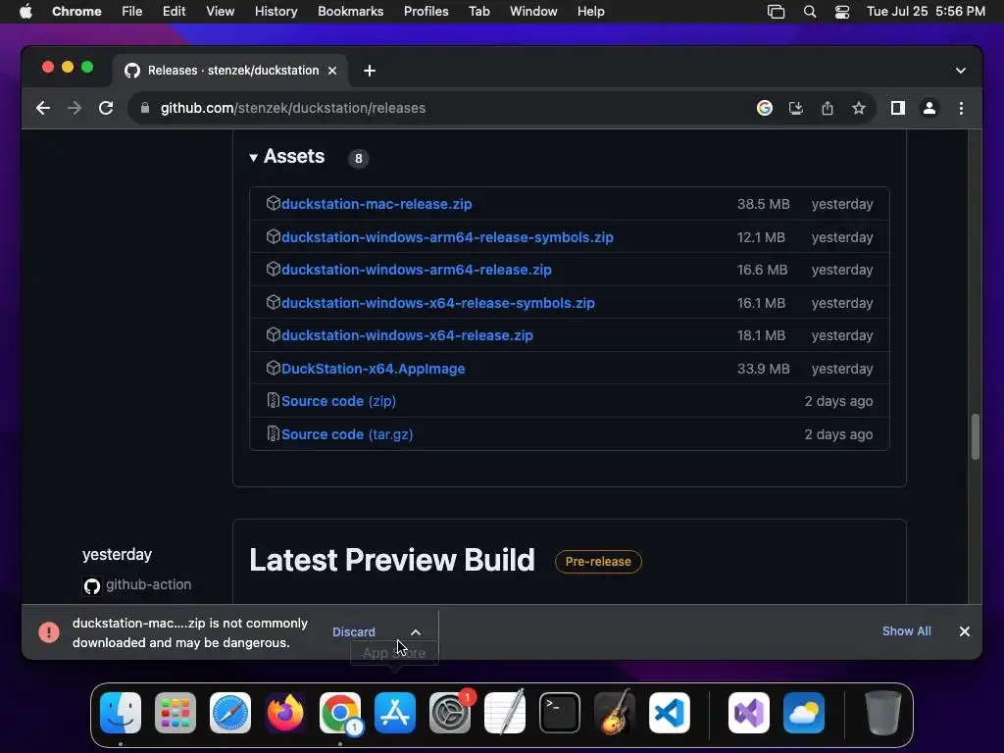
Task: Discard the dangerous download
Action: point(353,632)
